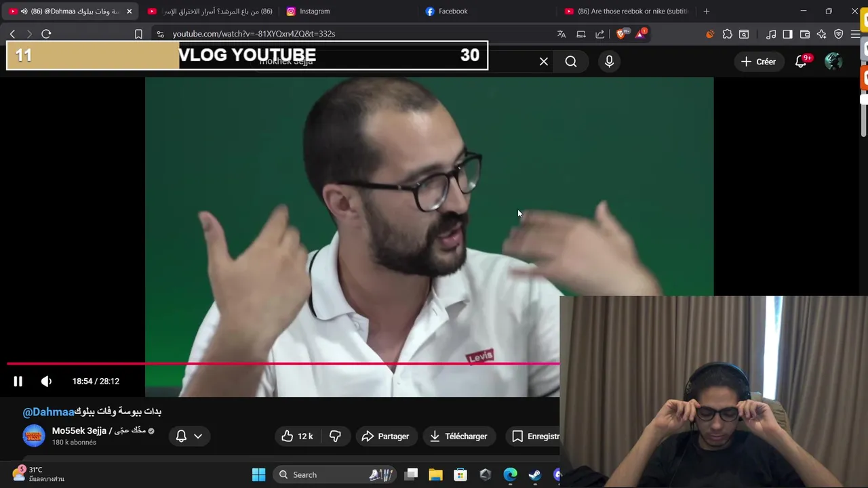Toggle the browser sidebar panel icon
868x488 pixels.
click(x=787, y=34)
